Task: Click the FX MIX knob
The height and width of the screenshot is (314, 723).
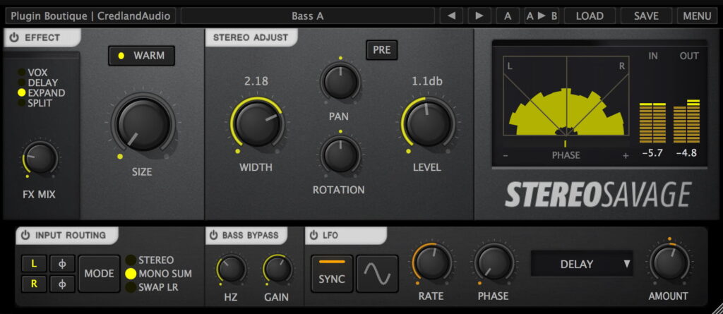Action: click(40, 157)
